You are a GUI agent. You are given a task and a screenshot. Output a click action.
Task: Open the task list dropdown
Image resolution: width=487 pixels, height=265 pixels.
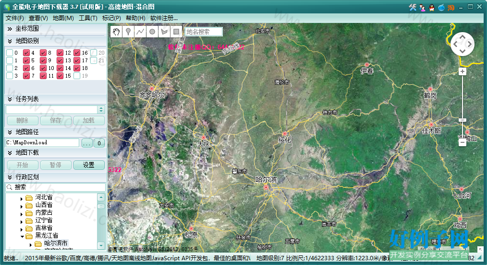point(101,109)
